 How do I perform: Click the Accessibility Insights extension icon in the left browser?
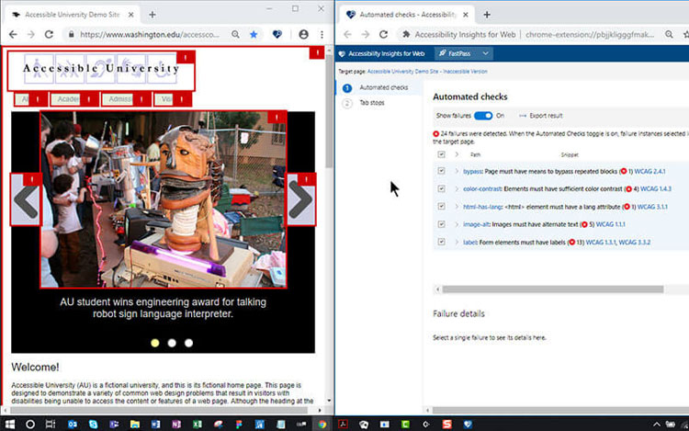(278, 34)
